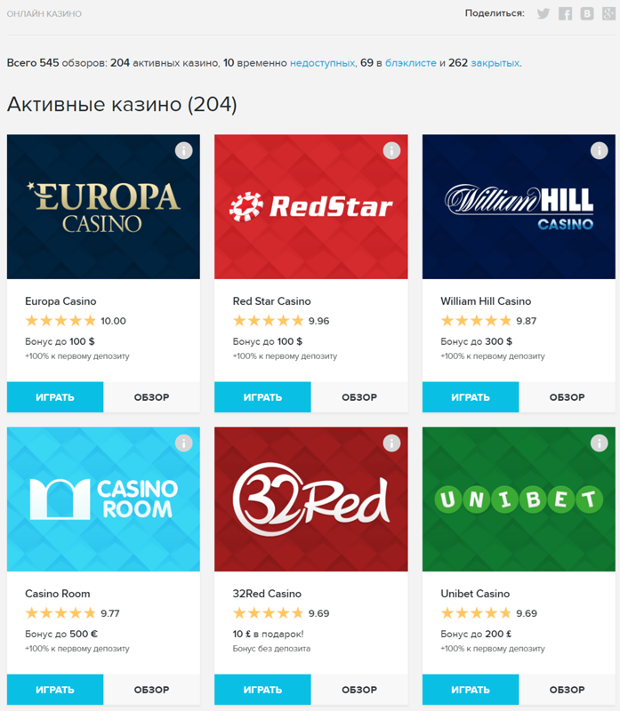Click the Europa Casino title text
620x711 pixels.
coord(60,301)
